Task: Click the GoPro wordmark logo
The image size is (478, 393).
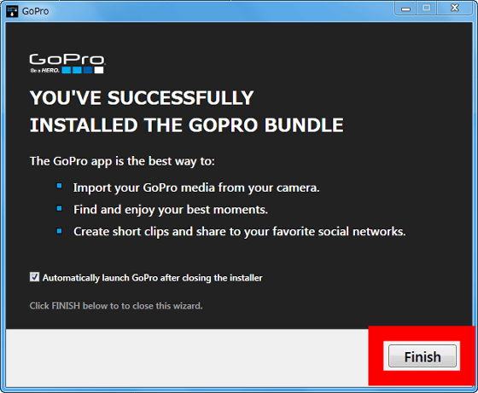Action: pyautogui.click(x=67, y=59)
